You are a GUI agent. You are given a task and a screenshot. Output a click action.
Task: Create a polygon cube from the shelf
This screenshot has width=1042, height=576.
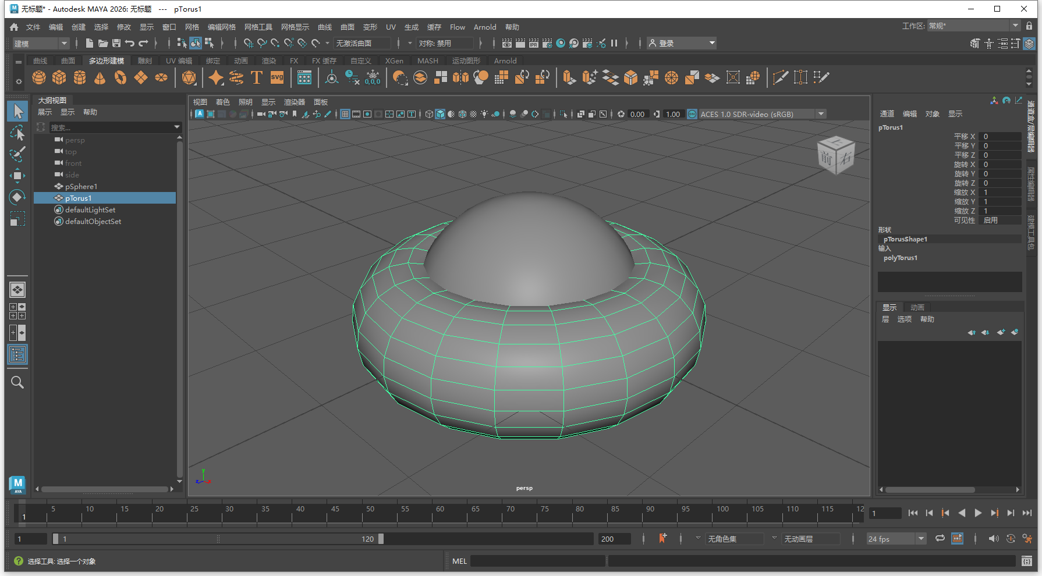(x=59, y=77)
